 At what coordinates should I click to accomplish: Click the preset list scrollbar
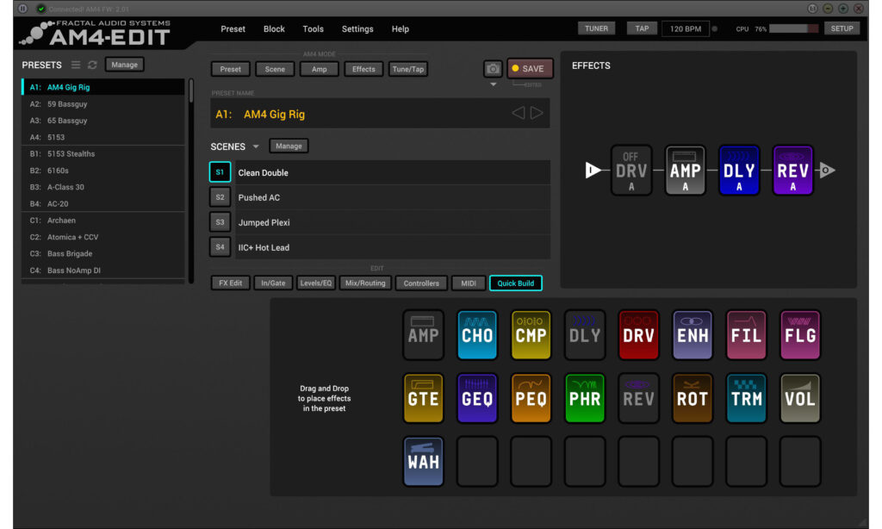(x=191, y=90)
